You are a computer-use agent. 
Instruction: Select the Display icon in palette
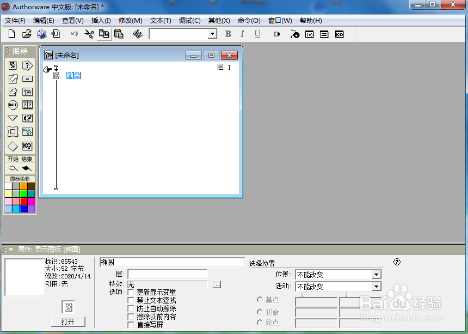pos(13,65)
